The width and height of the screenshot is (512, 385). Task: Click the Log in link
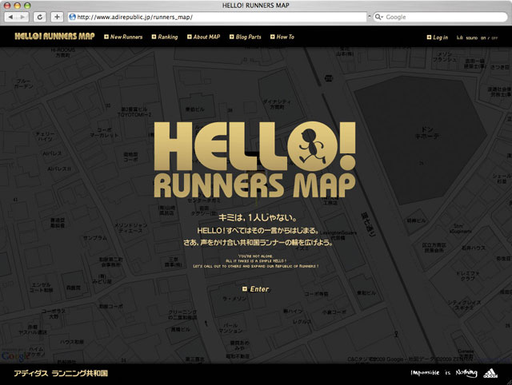tap(438, 38)
